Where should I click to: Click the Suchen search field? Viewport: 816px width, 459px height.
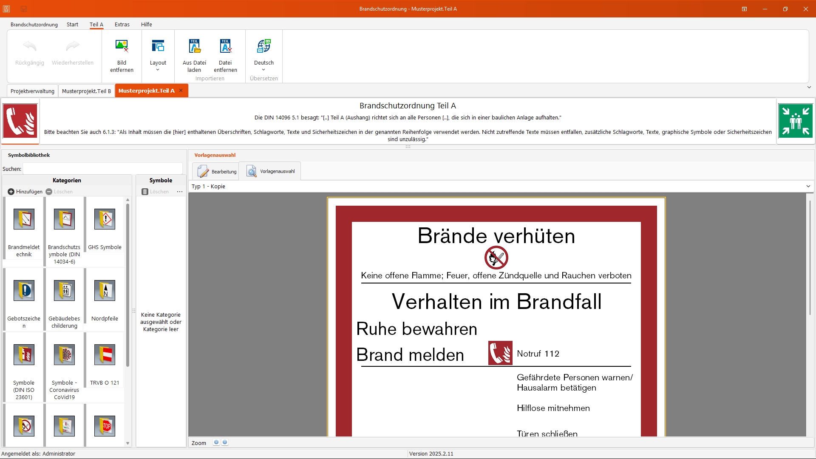click(x=102, y=169)
